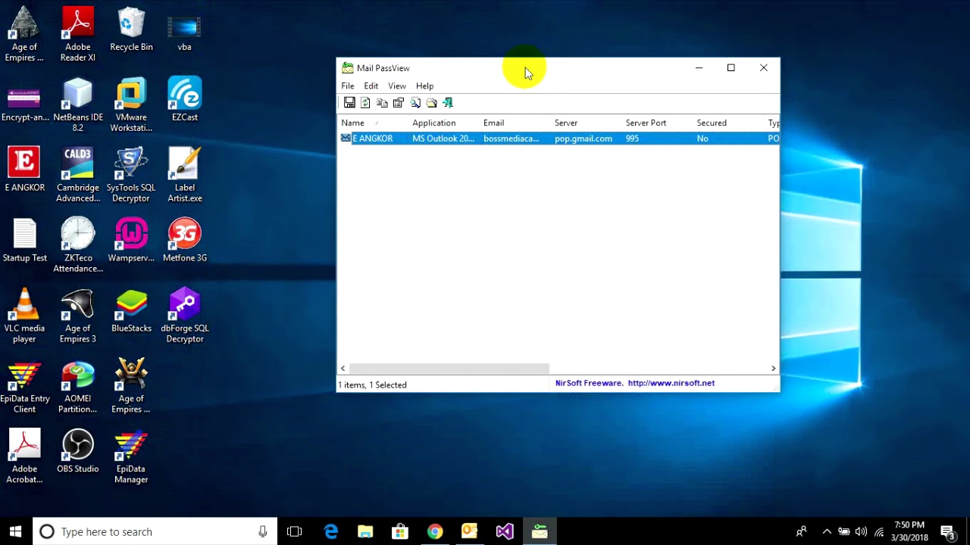
Task: Select the Age of Empires 3 desktop icon
Action: (x=78, y=316)
